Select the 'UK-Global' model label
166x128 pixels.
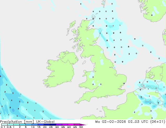coord(45,122)
